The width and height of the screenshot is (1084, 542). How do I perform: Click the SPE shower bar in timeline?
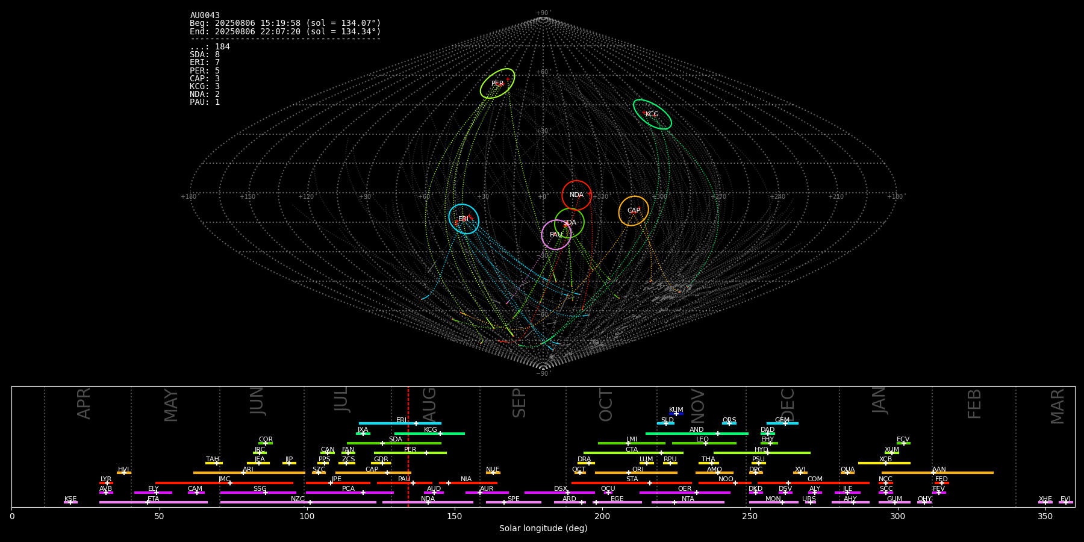coord(514,502)
